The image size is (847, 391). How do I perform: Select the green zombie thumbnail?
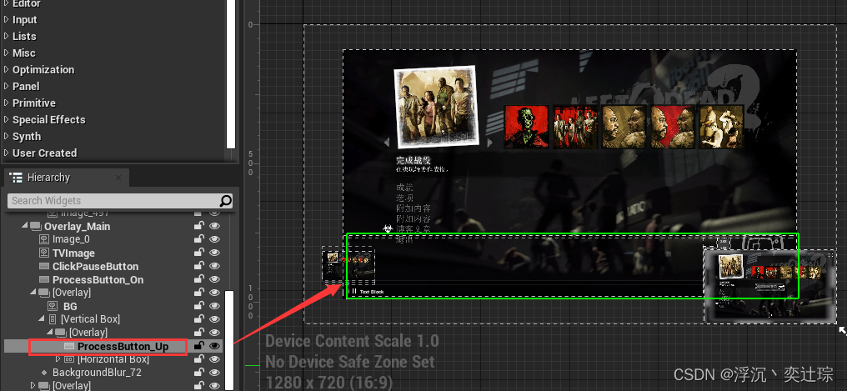coord(526,127)
